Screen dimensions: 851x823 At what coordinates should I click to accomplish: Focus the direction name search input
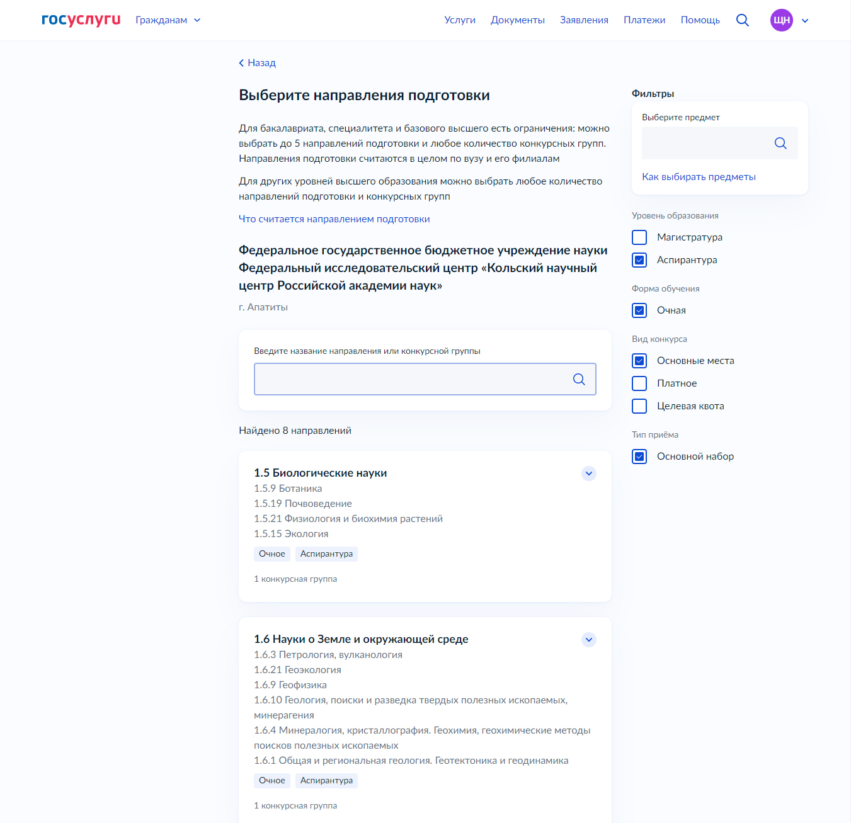[425, 379]
